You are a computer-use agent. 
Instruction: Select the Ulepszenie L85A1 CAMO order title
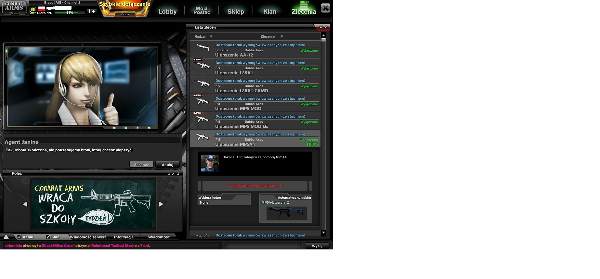tap(241, 91)
